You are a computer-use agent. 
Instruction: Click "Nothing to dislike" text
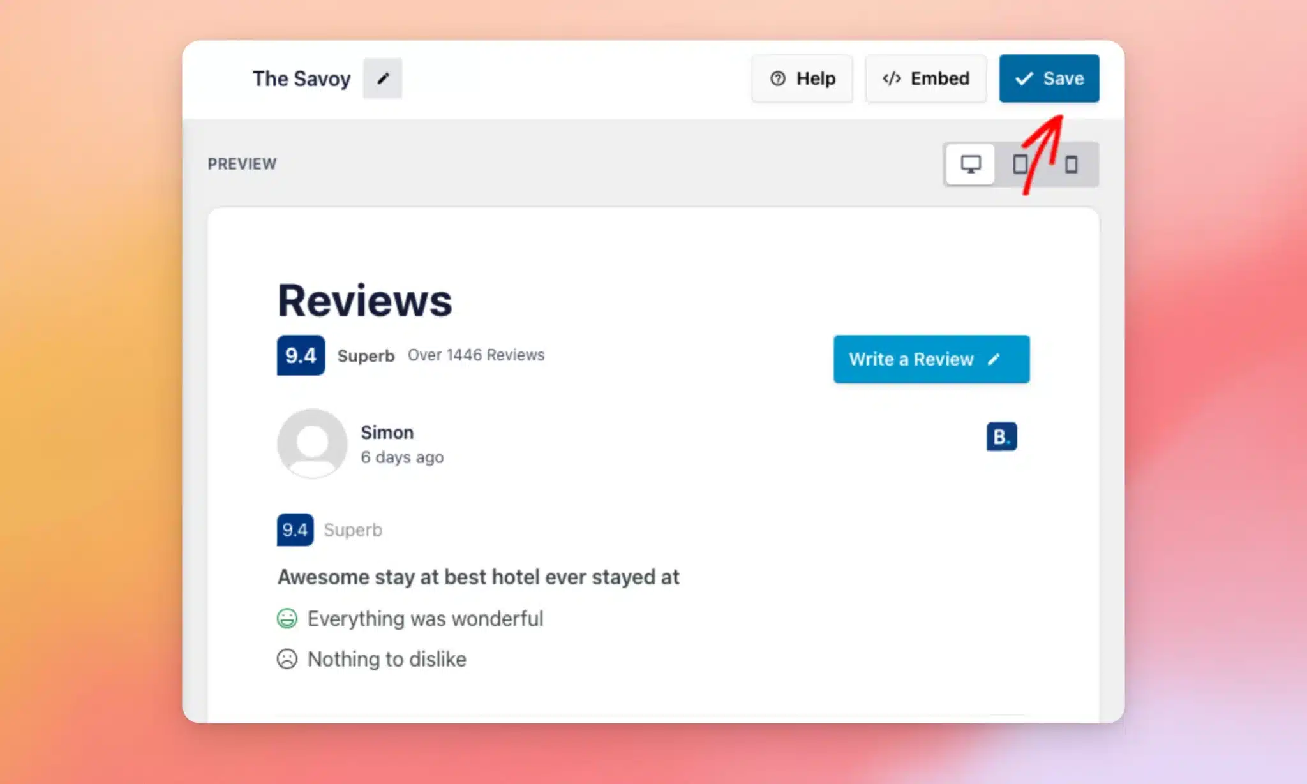(387, 659)
